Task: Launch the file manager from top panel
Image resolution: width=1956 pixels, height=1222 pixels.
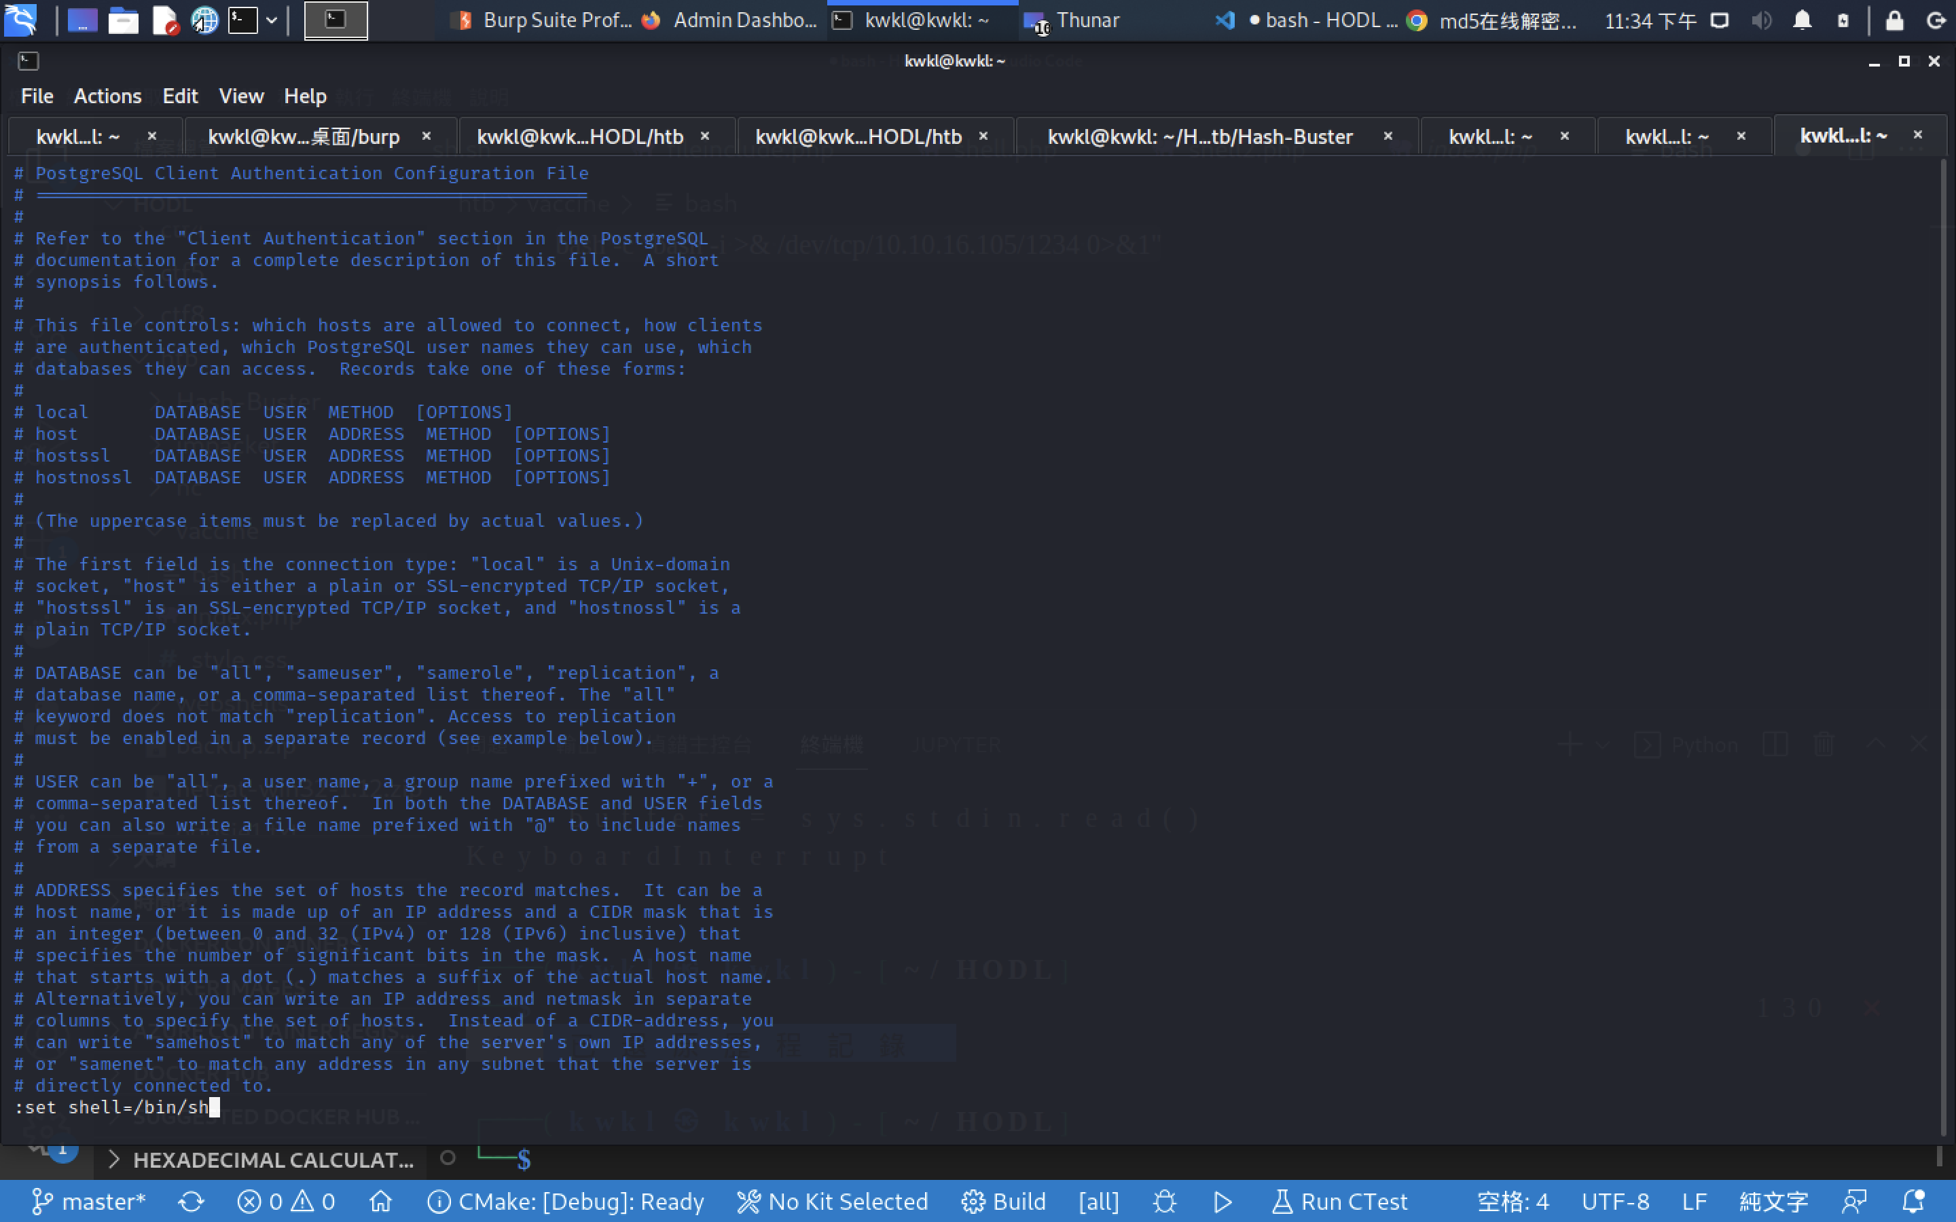Action: pos(123,20)
